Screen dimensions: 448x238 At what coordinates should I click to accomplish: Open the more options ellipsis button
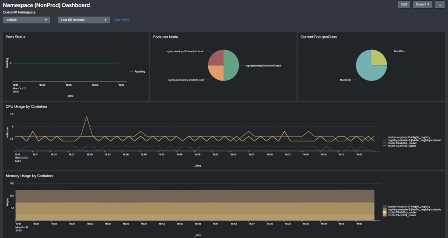pyautogui.click(x=440, y=4)
